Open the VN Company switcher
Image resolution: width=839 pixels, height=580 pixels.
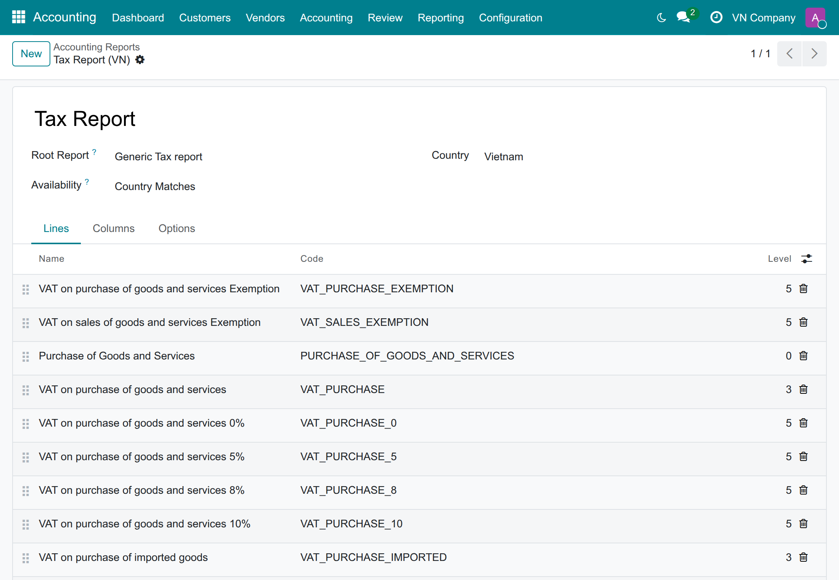[x=763, y=18]
